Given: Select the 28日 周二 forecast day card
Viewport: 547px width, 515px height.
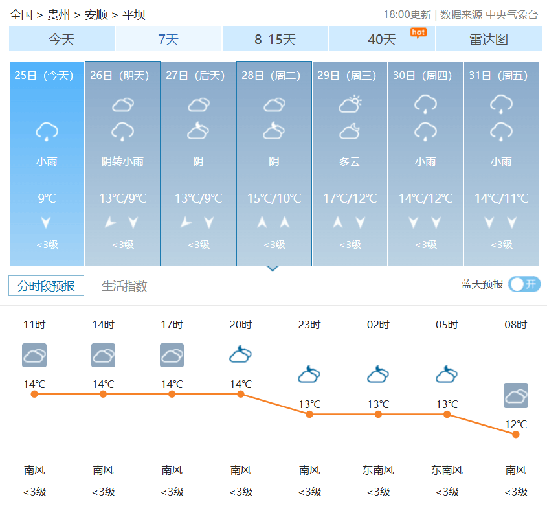Looking at the screenshot, I should [274, 163].
